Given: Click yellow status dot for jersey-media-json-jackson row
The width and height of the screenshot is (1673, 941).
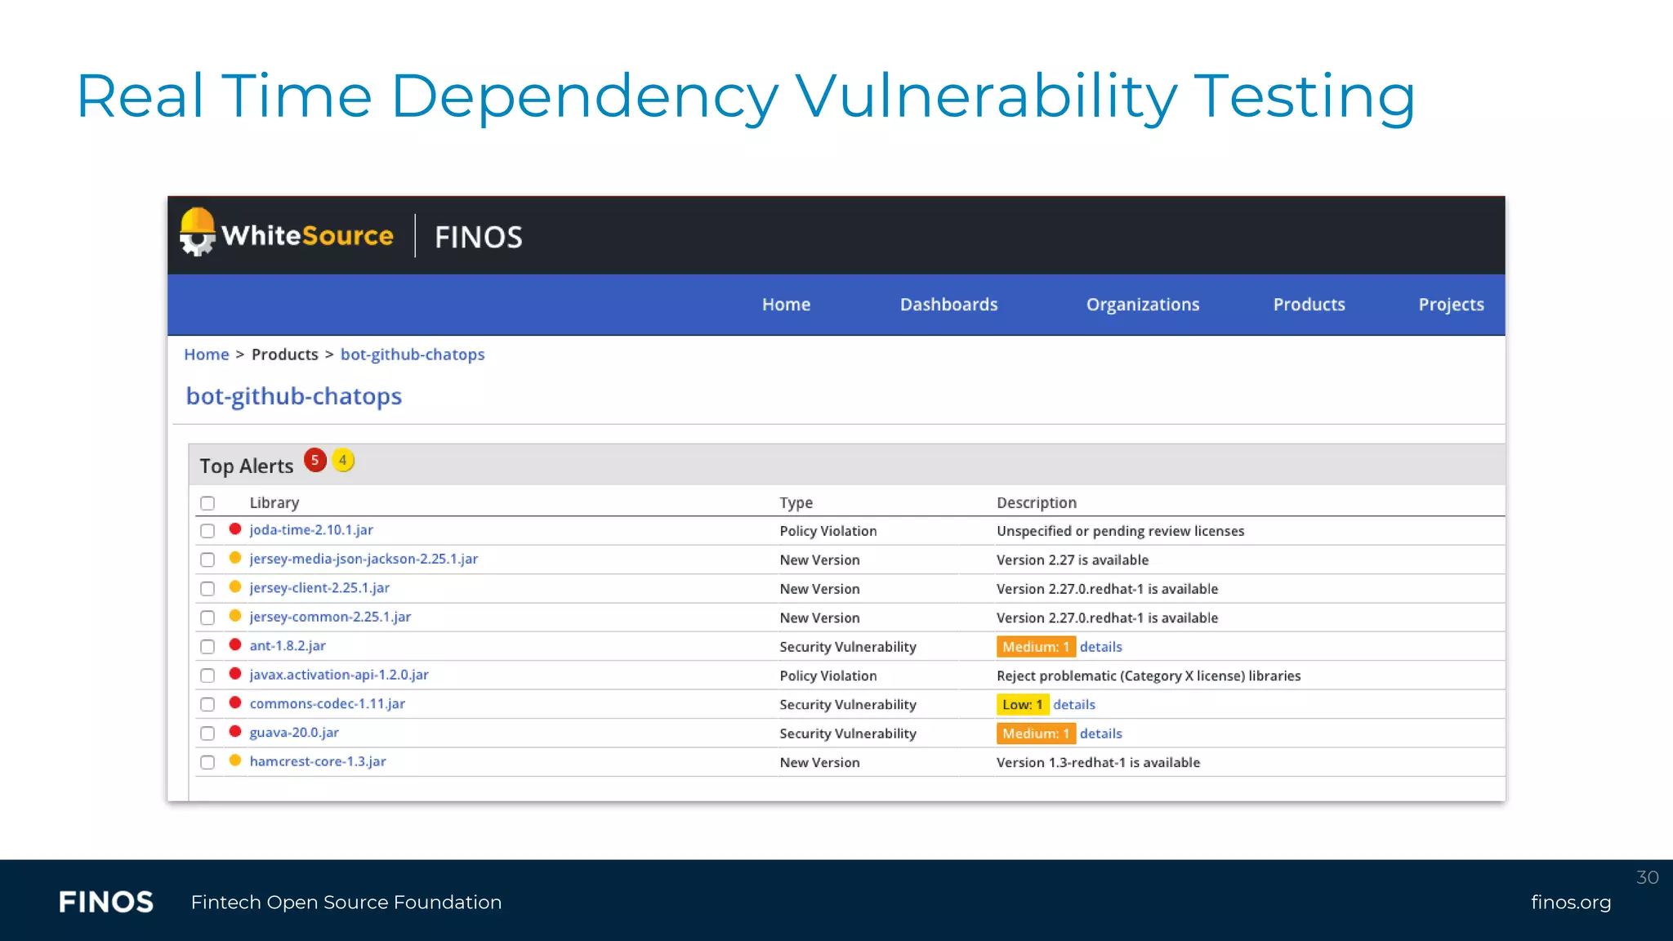Looking at the screenshot, I should 235,558.
